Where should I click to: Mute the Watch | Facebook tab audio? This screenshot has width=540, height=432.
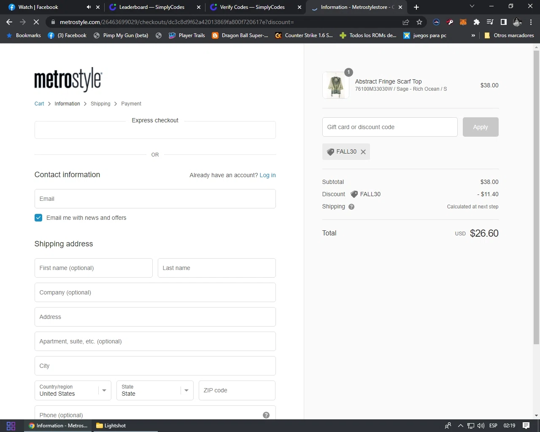[89, 7]
